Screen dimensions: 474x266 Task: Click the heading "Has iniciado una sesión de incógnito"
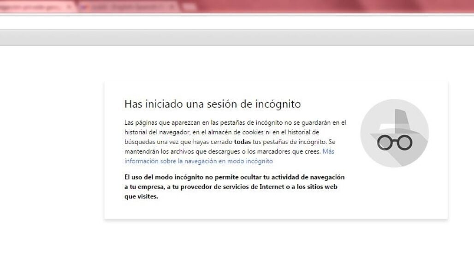pyautogui.click(x=213, y=104)
